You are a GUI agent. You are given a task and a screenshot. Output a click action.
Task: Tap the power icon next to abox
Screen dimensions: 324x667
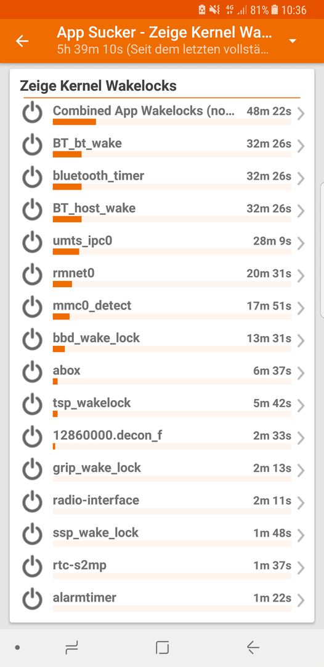click(33, 372)
